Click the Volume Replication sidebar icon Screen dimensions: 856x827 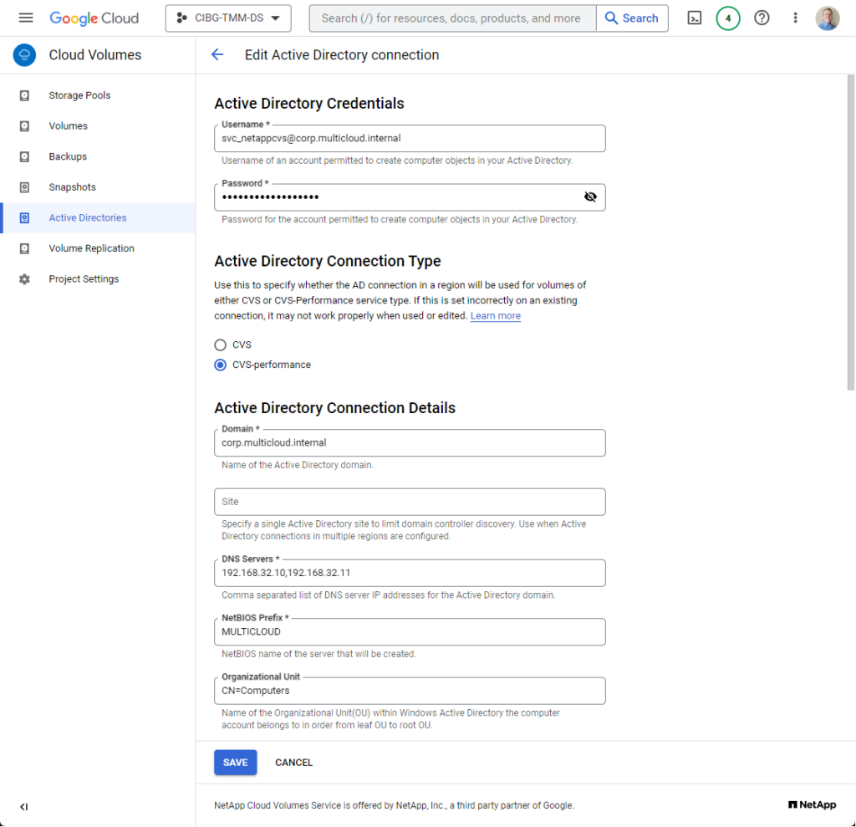point(24,248)
